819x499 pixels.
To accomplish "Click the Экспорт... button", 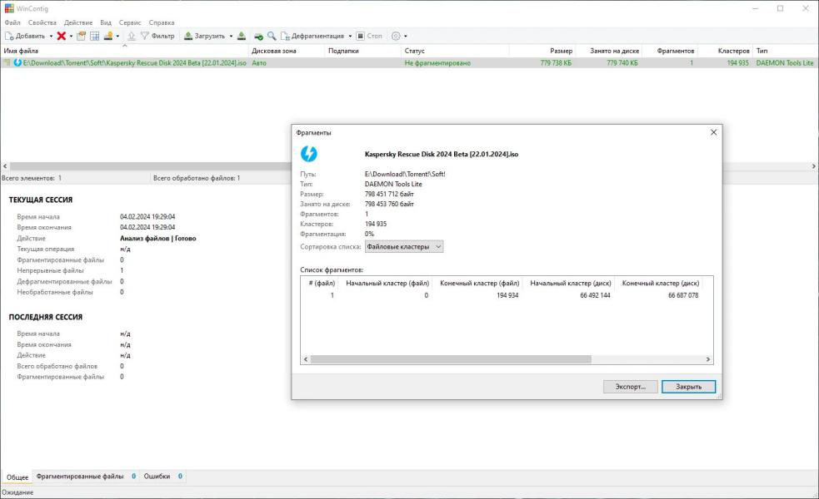I will click(x=631, y=387).
